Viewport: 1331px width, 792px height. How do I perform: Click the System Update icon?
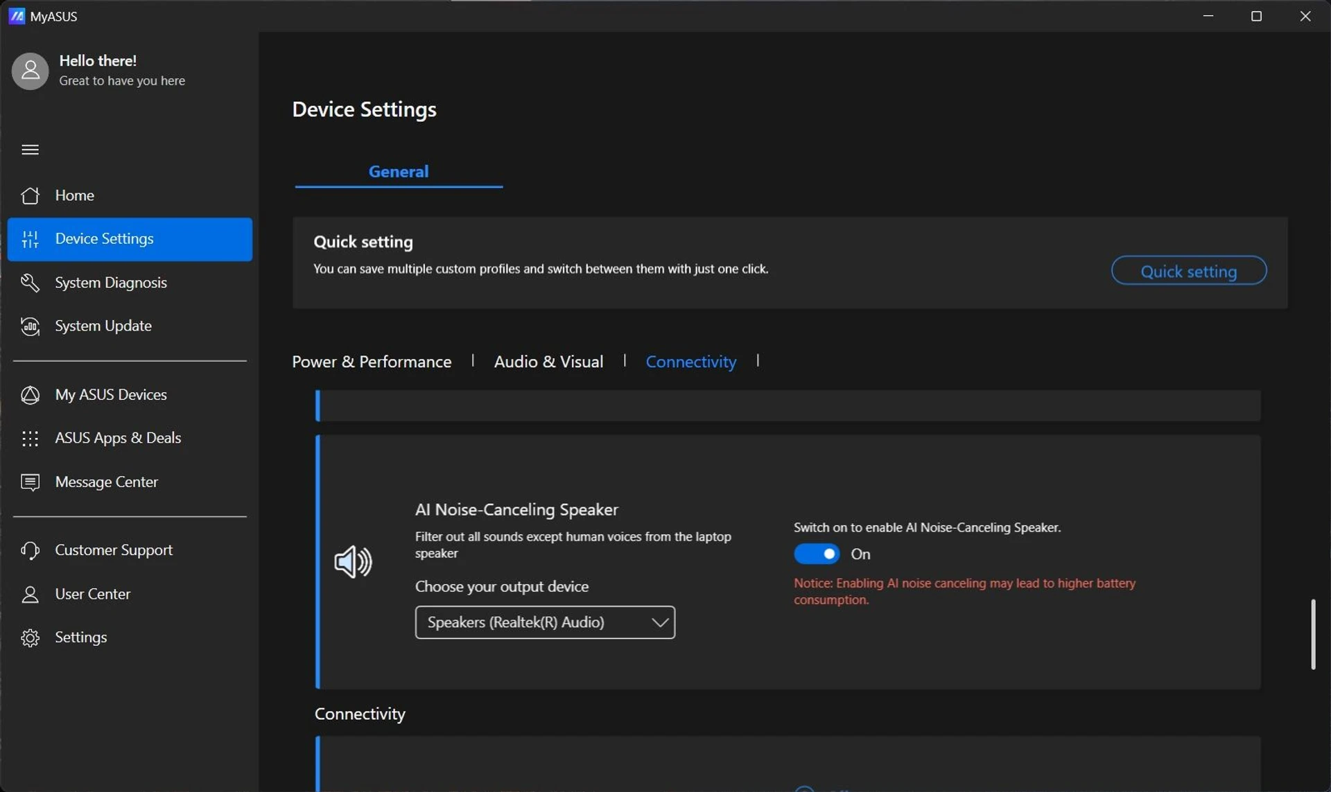point(30,326)
